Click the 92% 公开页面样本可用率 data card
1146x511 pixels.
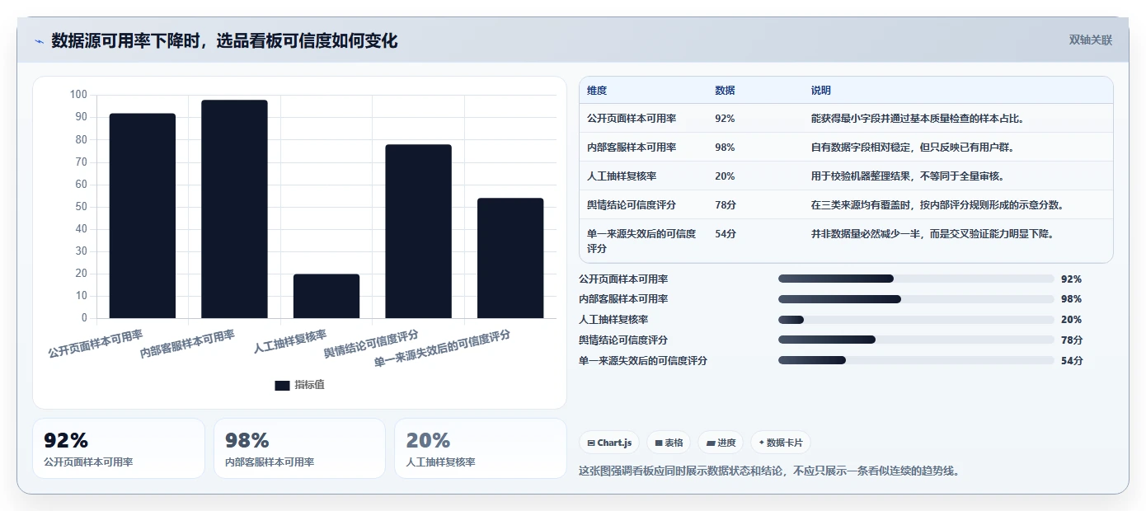point(119,448)
